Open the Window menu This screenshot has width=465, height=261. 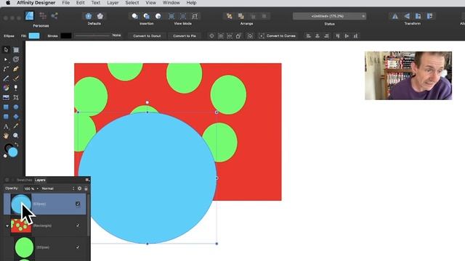(171, 3)
